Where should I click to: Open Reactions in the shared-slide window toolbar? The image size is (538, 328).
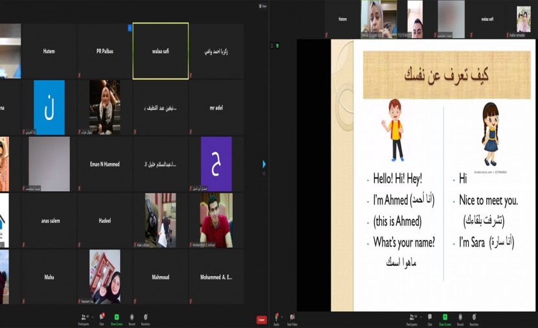[x=474, y=318]
